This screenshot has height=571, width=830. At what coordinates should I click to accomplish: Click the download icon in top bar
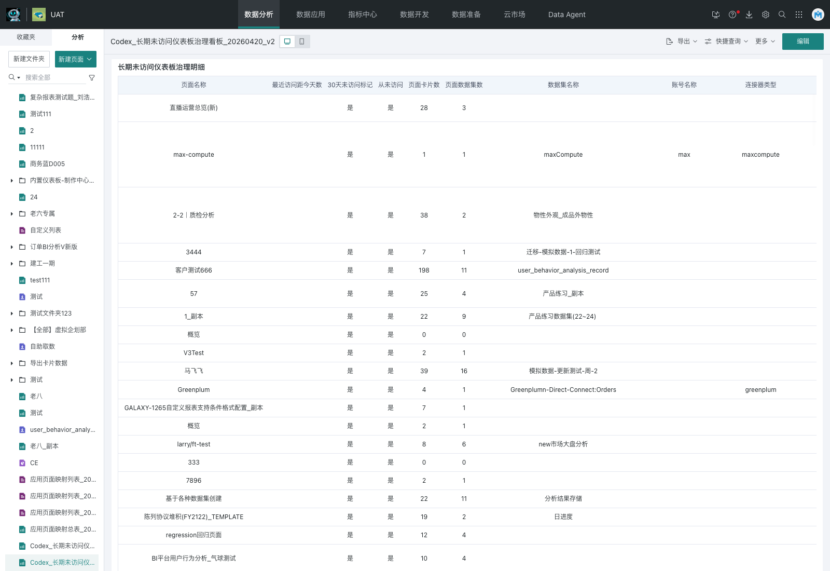pyautogui.click(x=749, y=15)
